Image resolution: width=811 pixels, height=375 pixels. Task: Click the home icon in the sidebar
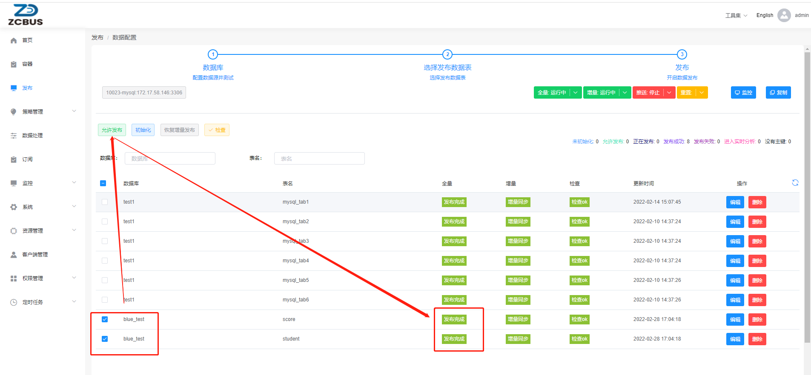tap(14, 40)
